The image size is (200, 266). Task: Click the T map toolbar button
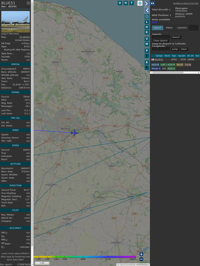(x=131, y=3)
